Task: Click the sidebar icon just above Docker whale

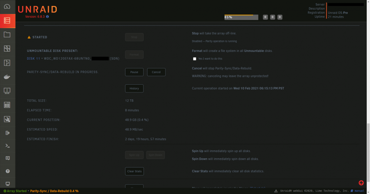Action: coord(7,63)
